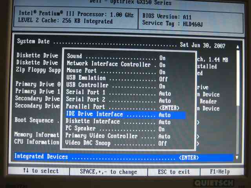Toggle the Video DAC Snoop Off value

point(162,143)
